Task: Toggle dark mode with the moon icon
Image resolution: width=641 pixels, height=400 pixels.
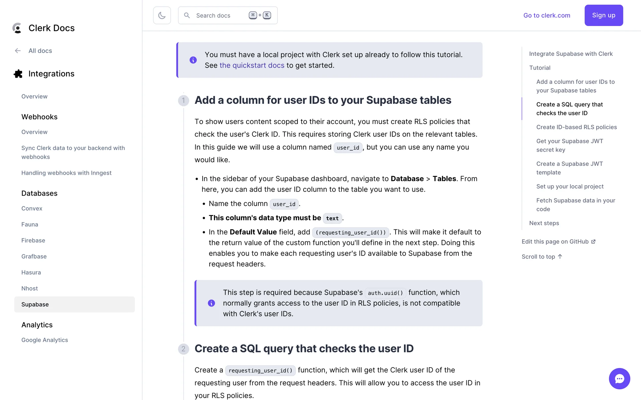Action: [x=162, y=15]
